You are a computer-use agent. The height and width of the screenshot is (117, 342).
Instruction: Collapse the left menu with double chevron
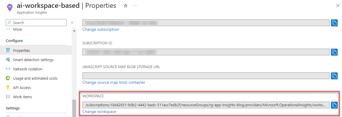coord(72,23)
